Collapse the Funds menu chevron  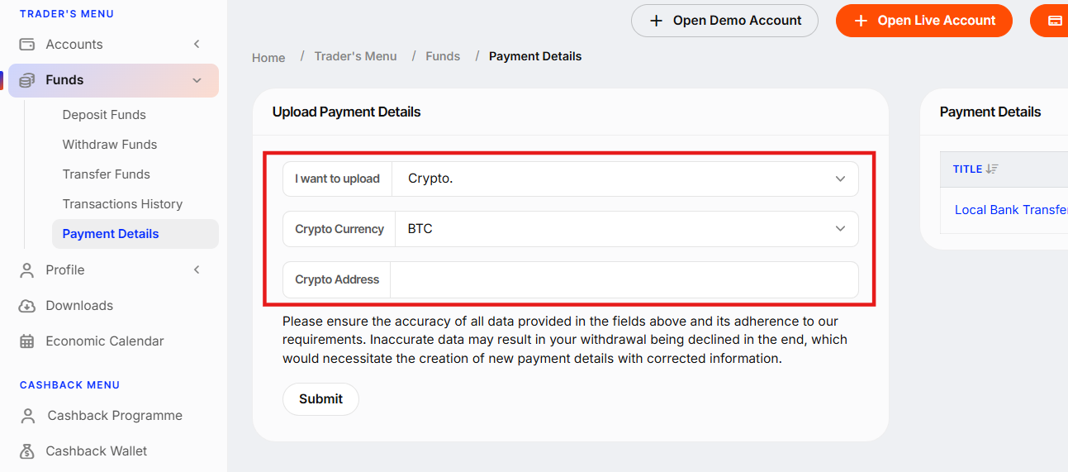(197, 80)
